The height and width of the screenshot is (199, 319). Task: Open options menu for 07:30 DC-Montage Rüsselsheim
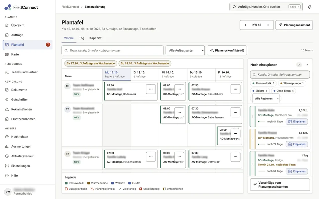235,89
